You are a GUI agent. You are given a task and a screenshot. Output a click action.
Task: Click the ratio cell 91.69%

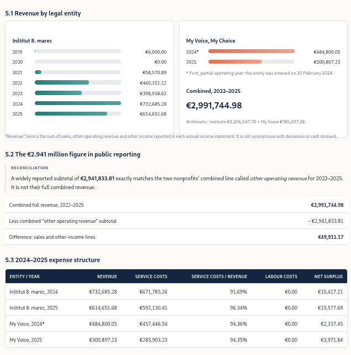239,292
